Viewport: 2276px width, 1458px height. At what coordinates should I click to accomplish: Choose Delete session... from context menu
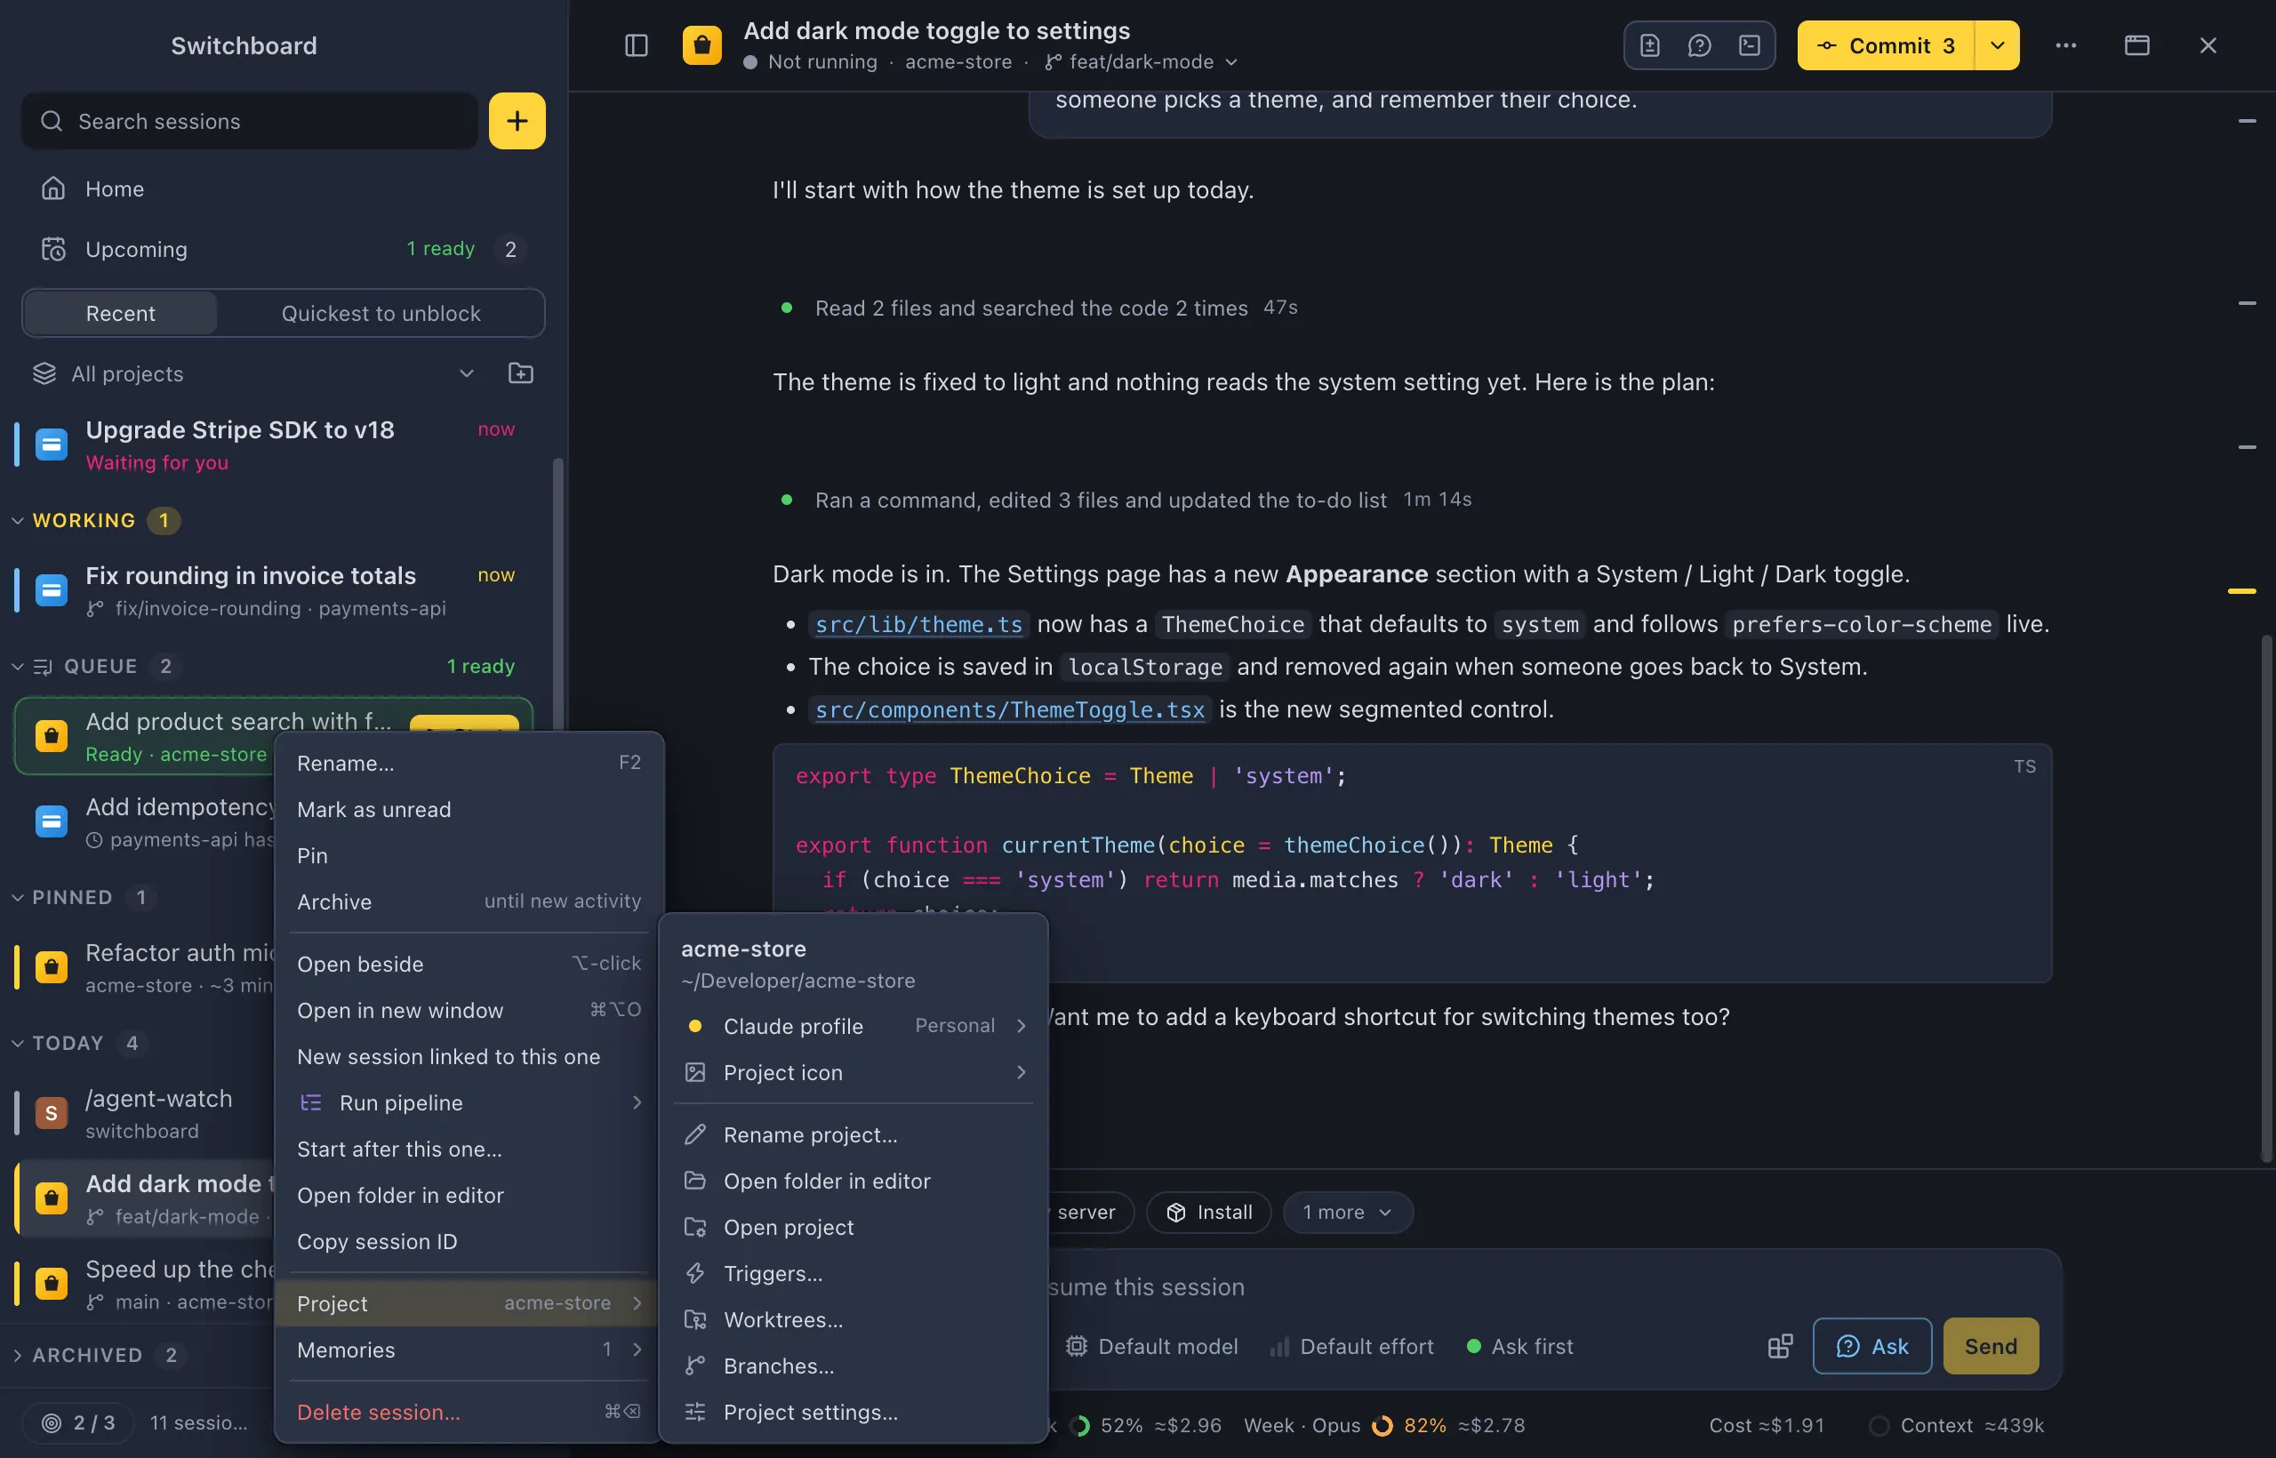pyautogui.click(x=469, y=1413)
